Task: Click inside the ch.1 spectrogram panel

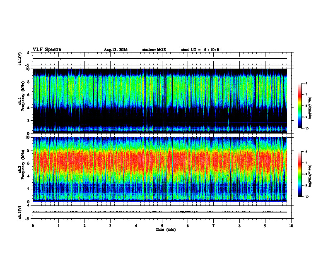Action: tap(160, 101)
